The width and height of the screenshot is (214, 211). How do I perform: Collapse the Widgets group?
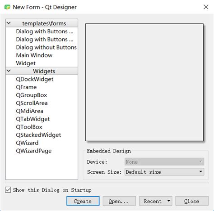[x=9, y=71]
